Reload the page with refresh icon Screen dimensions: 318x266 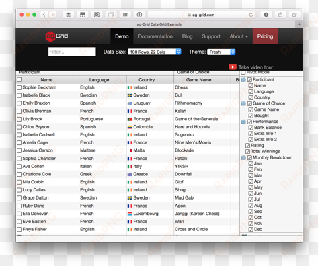click(x=251, y=15)
